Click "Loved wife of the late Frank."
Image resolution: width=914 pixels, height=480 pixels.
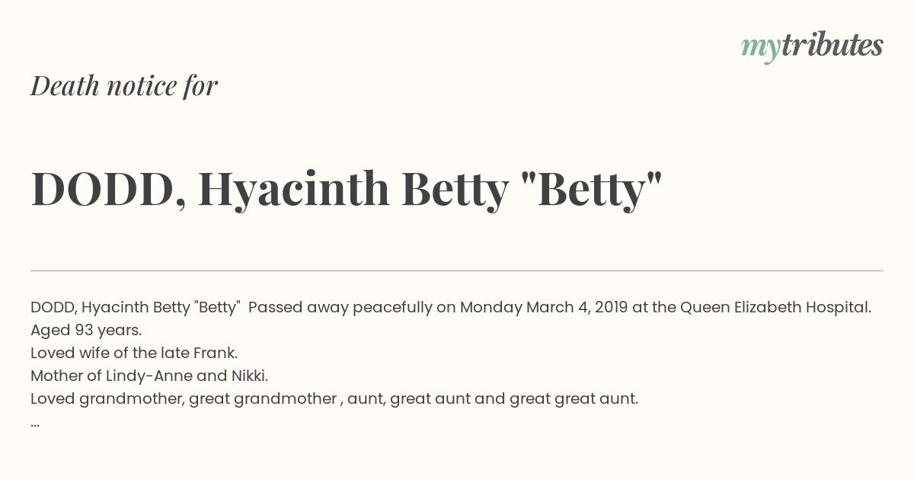click(134, 354)
